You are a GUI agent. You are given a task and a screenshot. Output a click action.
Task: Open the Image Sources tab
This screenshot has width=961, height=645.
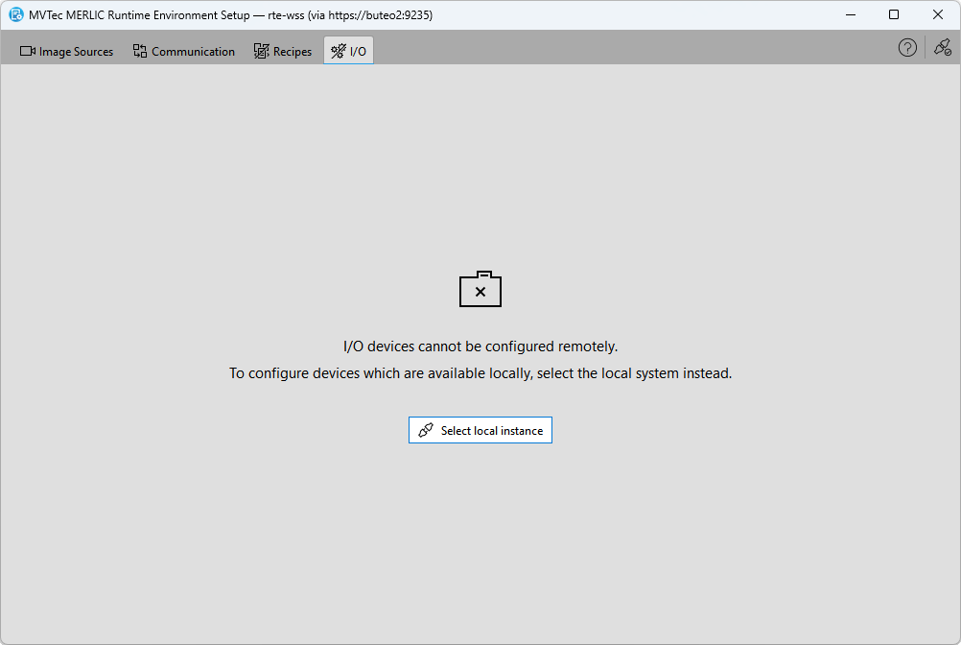(x=67, y=52)
